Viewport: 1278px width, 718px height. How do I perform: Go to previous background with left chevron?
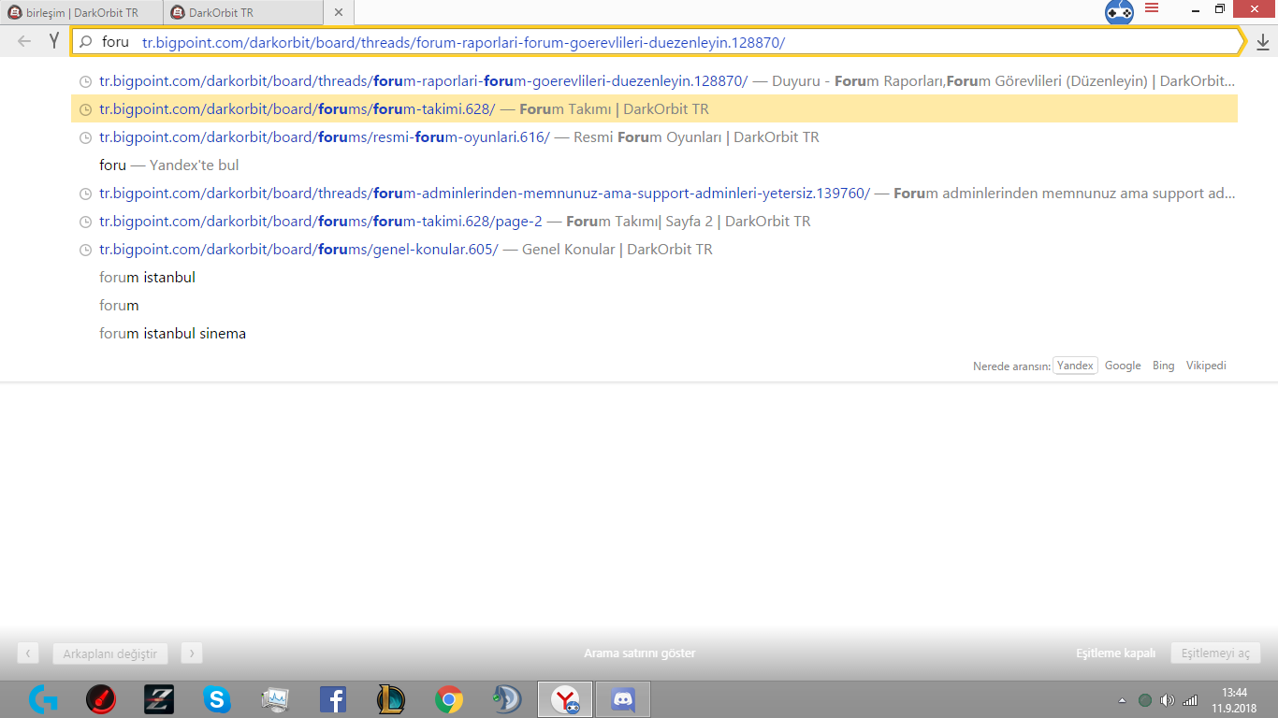click(28, 653)
